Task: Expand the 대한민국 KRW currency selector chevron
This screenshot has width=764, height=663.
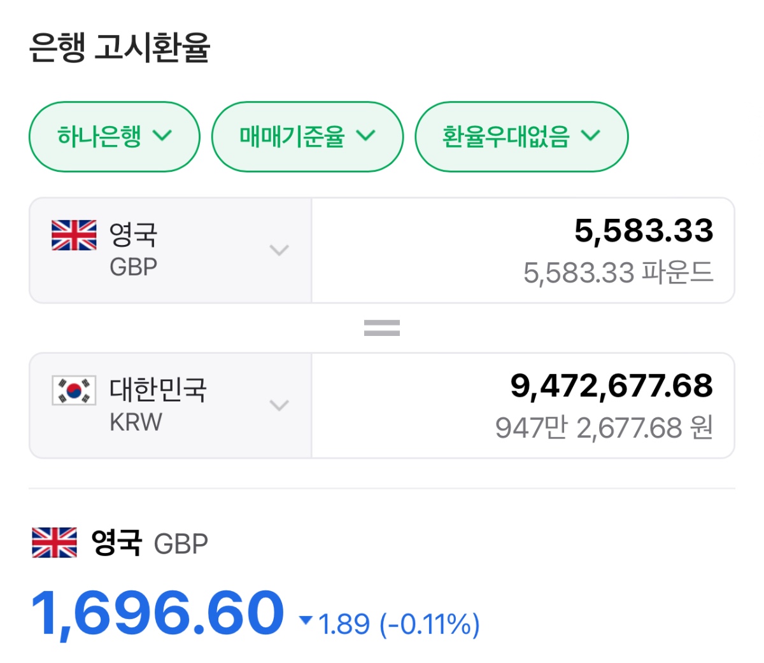Action: (279, 405)
